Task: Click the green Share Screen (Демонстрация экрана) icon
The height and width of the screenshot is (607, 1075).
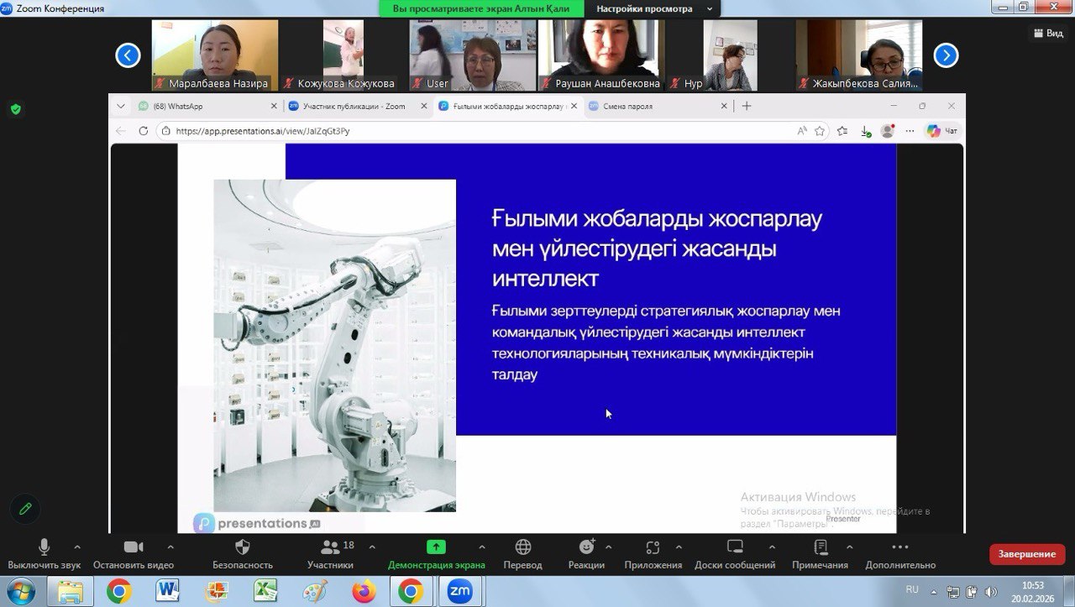Action: (x=436, y=547)
